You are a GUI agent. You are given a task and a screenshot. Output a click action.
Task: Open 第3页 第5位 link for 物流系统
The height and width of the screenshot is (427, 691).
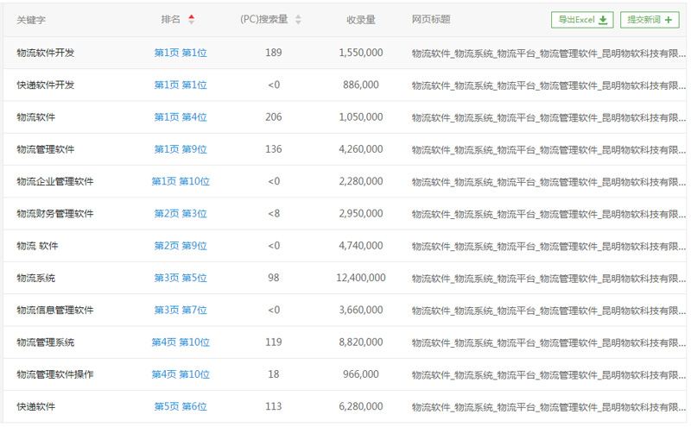click(x=181, y=279)
